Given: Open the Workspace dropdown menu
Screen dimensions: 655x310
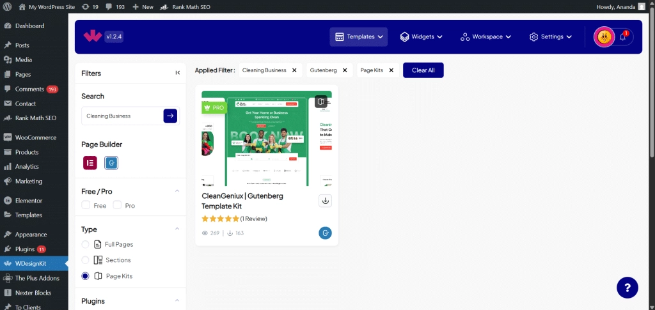Looking at the screenshot, I should coord(485,36).
